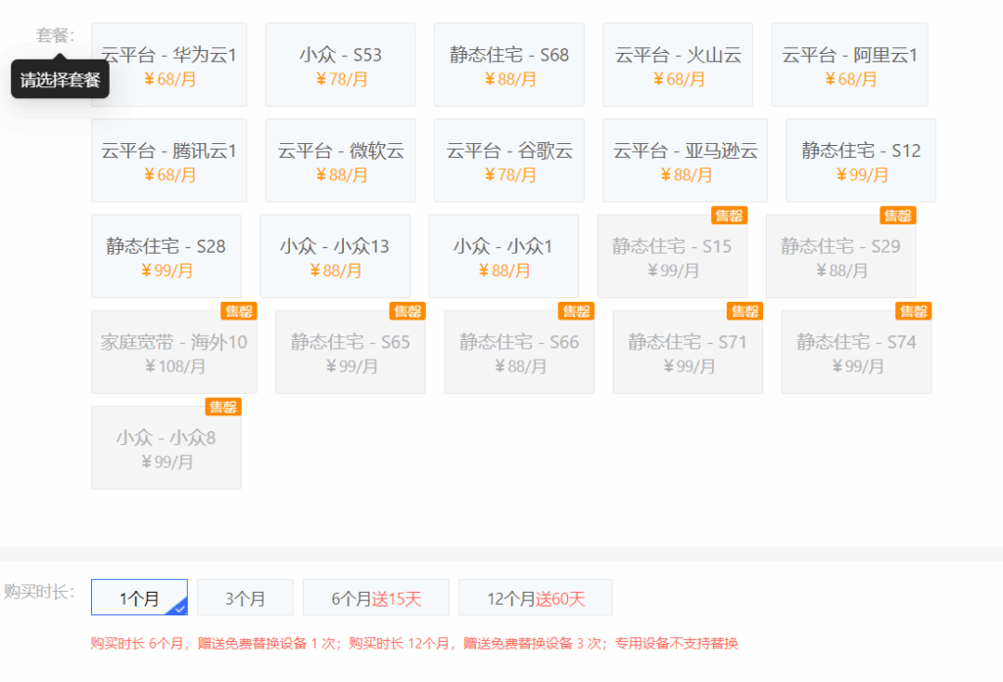Select the 小众 - 小众1 package
This screenshot has height=682, width=1003.
click(503, 256)
